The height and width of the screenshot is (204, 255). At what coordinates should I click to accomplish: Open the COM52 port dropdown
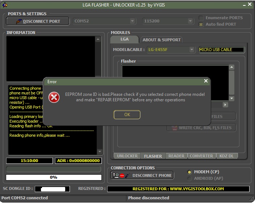click(132, 21)
